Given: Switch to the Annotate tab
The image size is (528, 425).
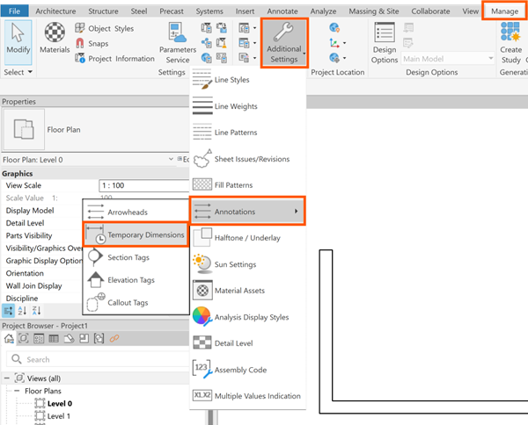Looking at the screenshot, I should (282, 11).
